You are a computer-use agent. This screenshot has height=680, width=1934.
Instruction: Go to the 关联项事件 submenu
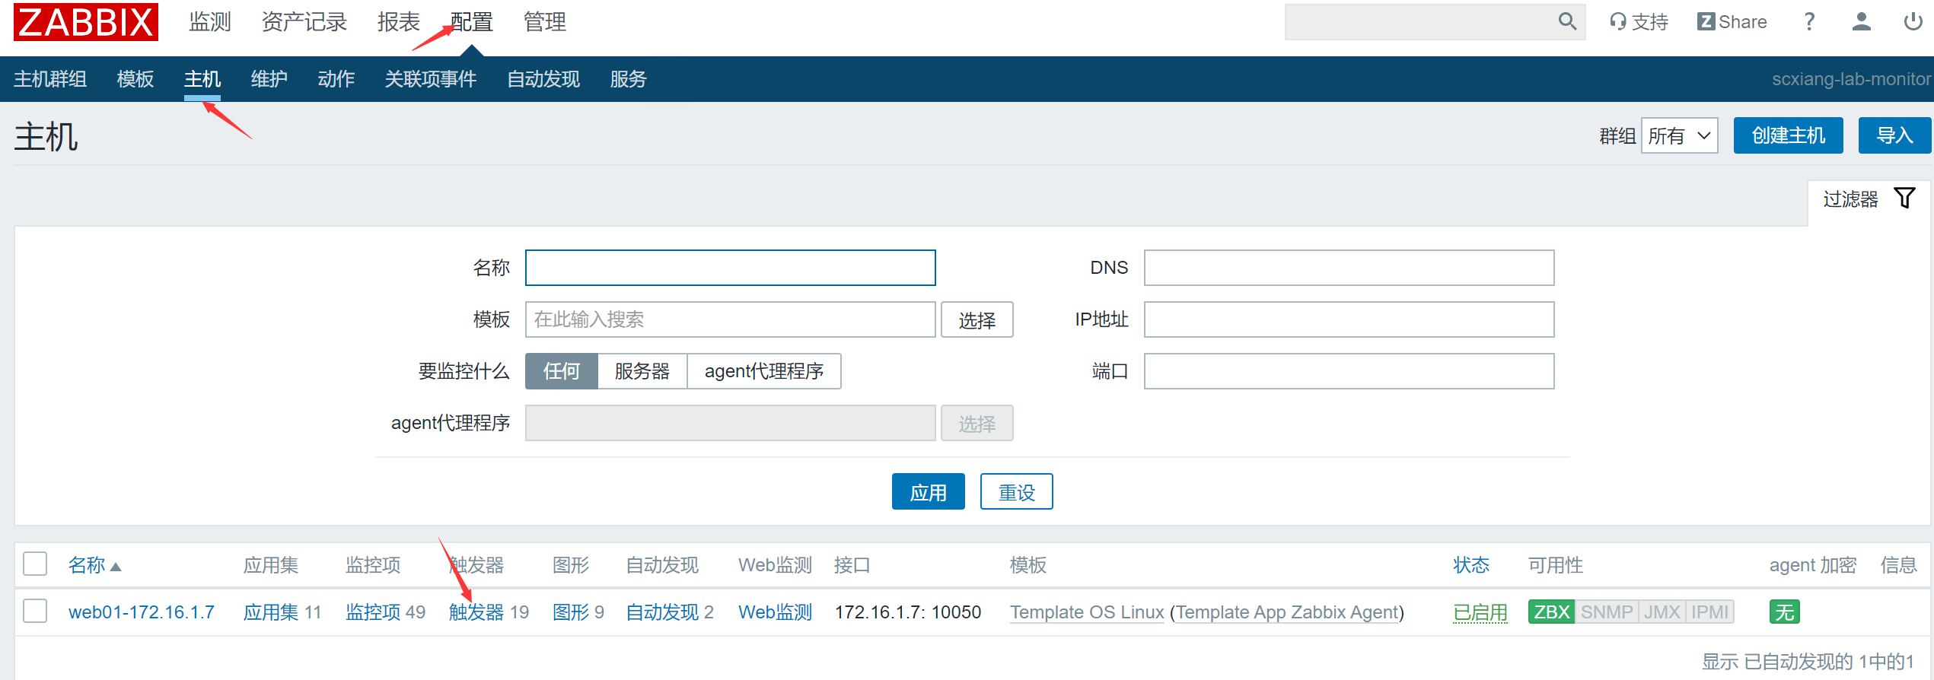click(x=431, y=79)
